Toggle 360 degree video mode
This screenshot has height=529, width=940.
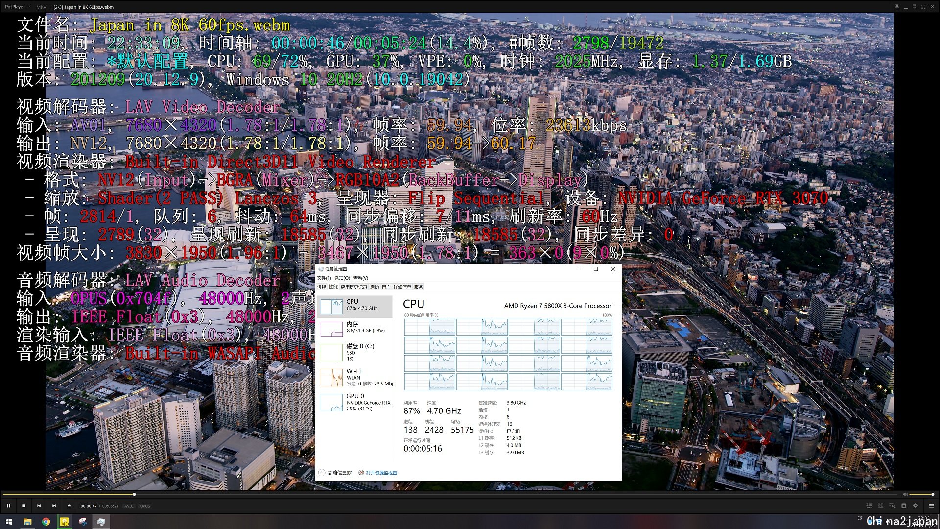[869, 505]
